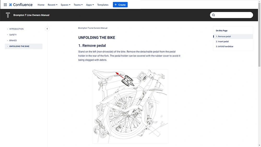Jump to '2. Insert pedal' section

(222, 41)
